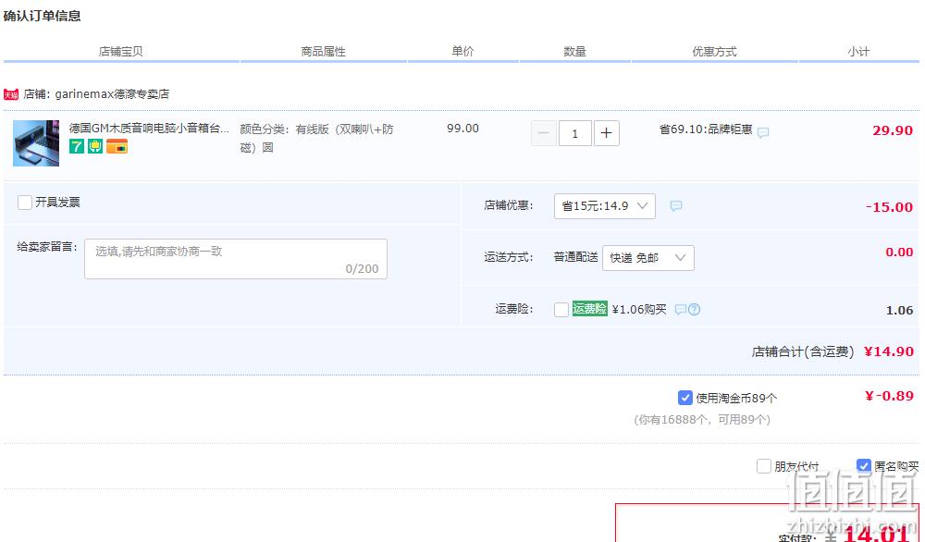The image size is (925, 542).
Task: Open the 店铺优惠 省15元 dropdown
Action: pyautogui.click(x=605, y=206)
